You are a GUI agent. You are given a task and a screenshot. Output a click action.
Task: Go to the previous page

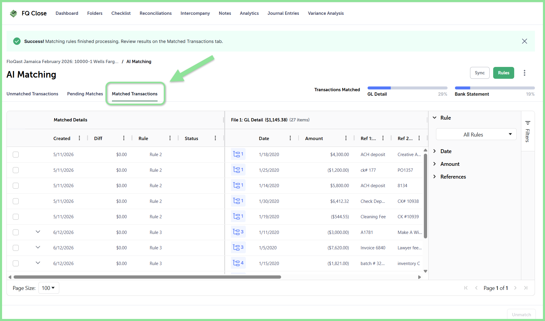(476, 288)
